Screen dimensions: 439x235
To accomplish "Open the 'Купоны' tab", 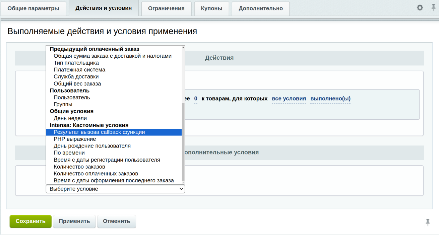I will point(211,8).
